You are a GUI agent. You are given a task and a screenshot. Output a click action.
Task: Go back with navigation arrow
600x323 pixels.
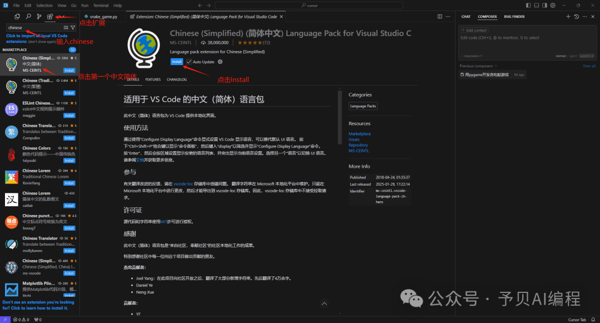coord(200,6)
